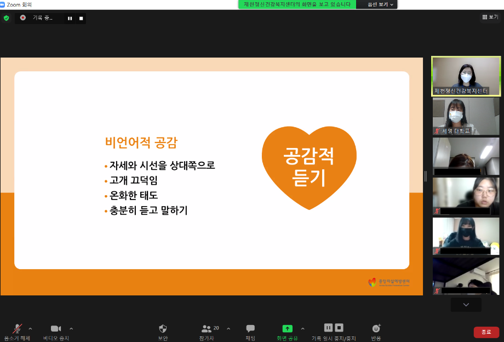Open the Chat (채팅) panel

tap(250, 329)
